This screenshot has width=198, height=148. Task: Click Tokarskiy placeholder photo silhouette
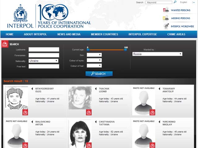pos(144,102)
